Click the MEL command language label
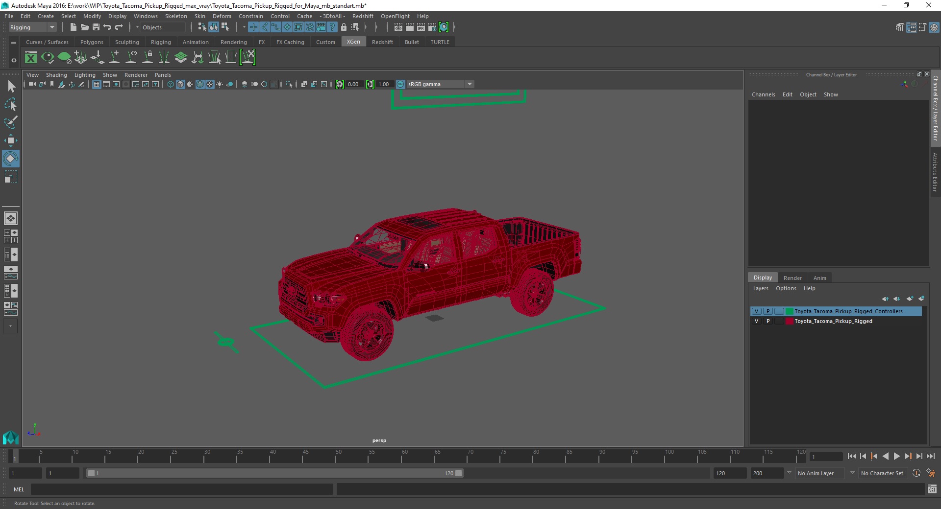The width and height of the screenshot is (941, 509). click(x=19, y=489)
